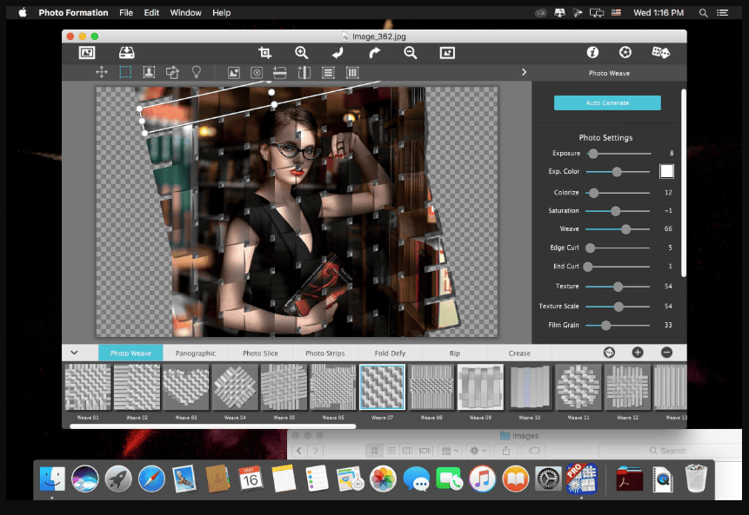Select the rectangular selection tool
The image size is (749, 515).
click(125, 72)
